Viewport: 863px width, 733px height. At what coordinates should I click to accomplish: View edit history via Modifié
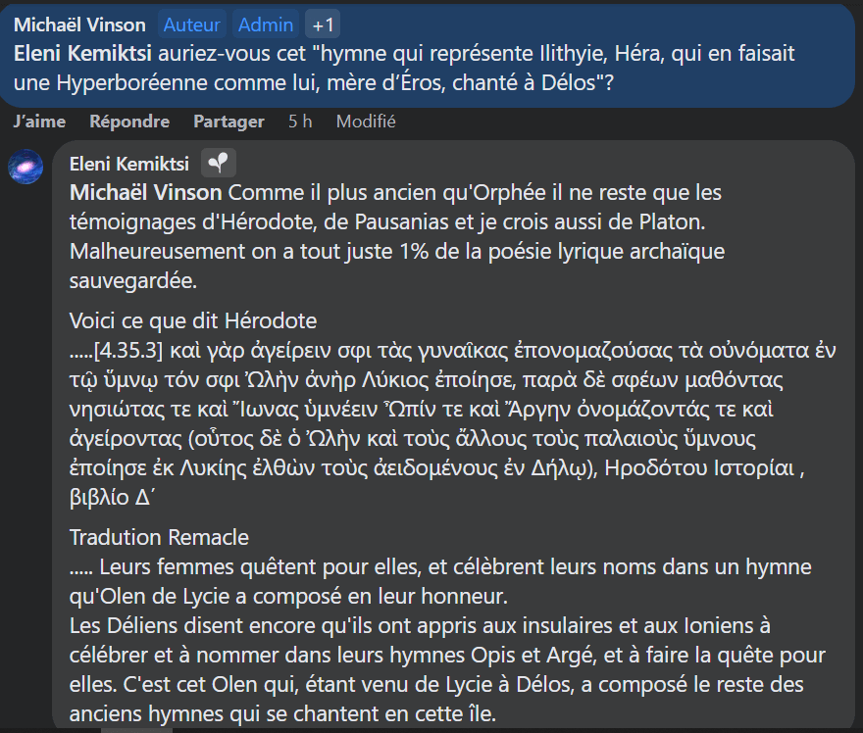coord(366,122)
